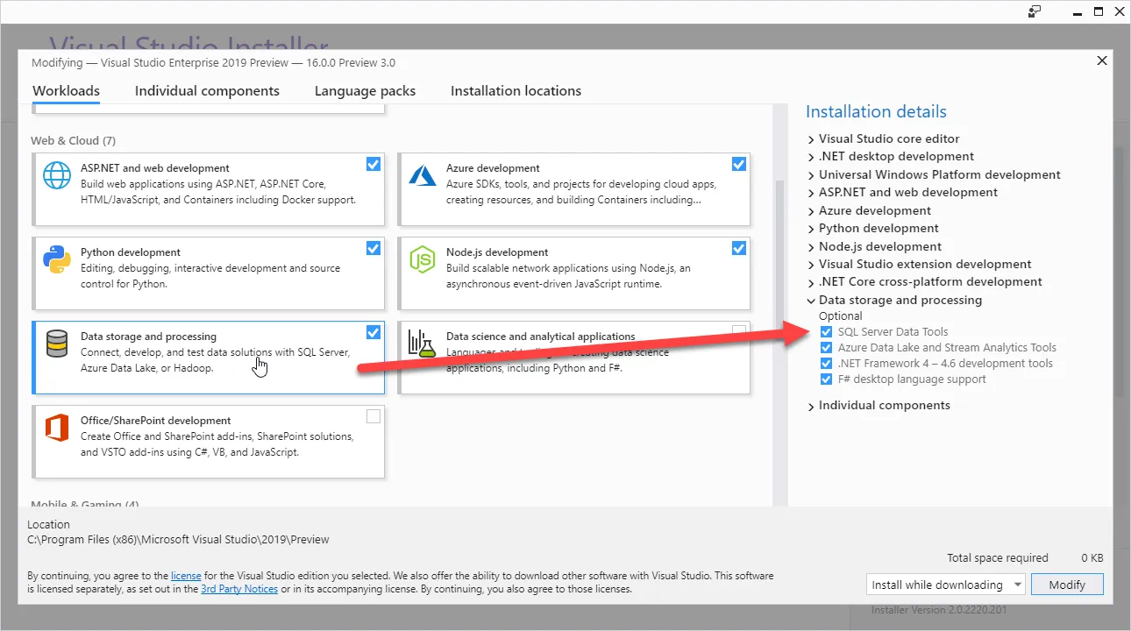Click the 'Optional' label under Data storage
Viewport: 1131px width, 631px height.
coord(841,316)
